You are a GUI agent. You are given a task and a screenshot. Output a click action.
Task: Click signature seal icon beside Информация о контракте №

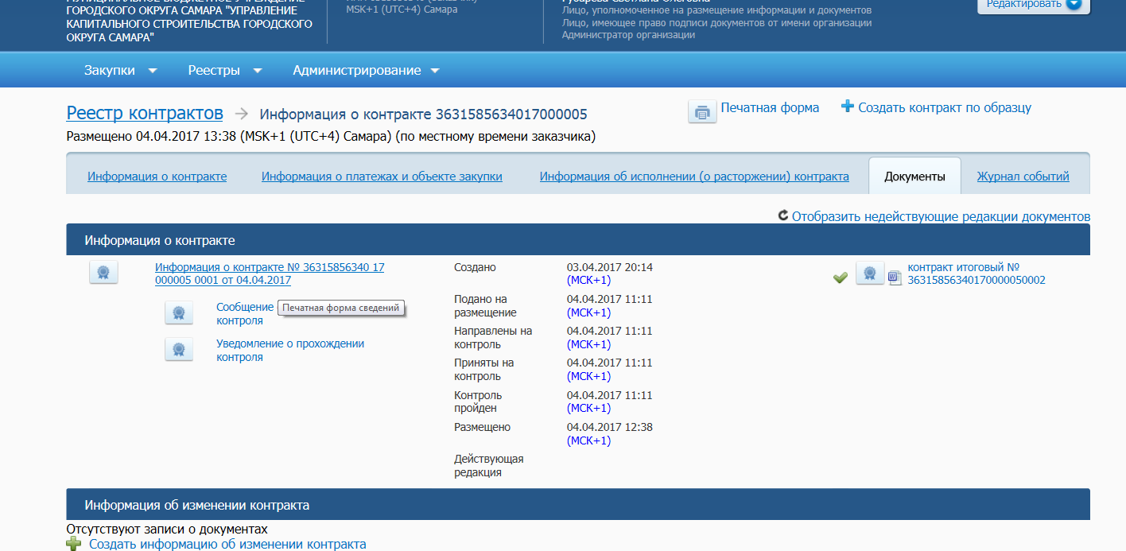[103, 273]
